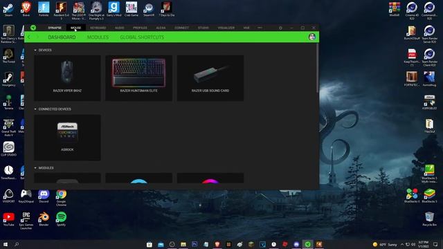
Task: Open the user profile avatar in Synapse
Action: pos(312,37)
